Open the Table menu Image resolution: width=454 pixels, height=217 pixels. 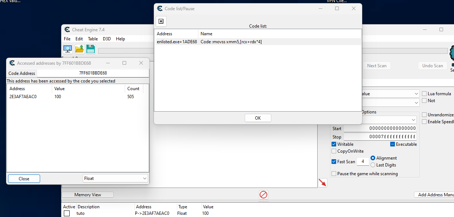(x=93, y=39)
